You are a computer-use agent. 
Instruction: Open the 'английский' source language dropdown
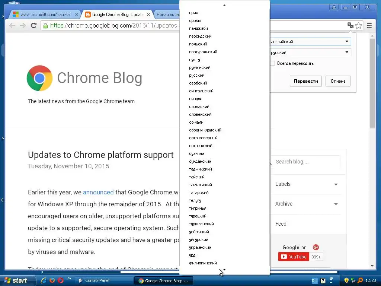310,42
